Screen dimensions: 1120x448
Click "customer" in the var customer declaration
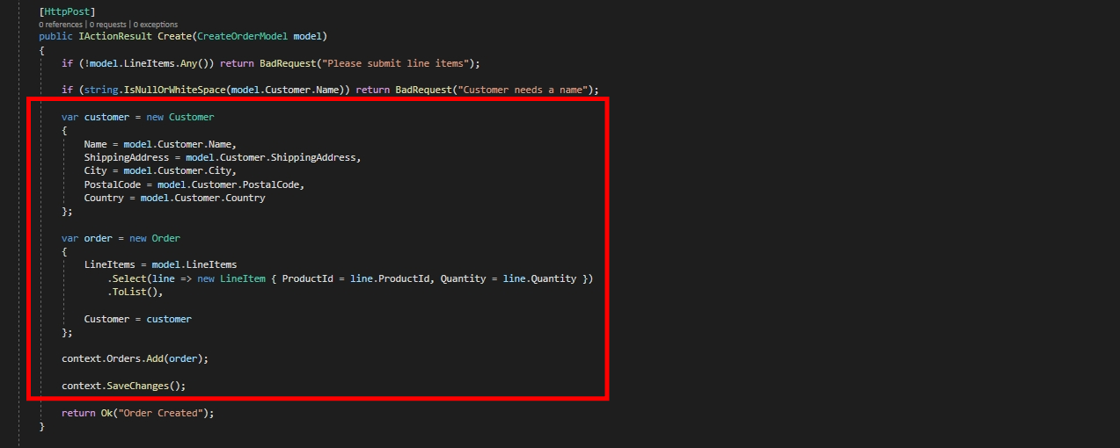point(107,117)
